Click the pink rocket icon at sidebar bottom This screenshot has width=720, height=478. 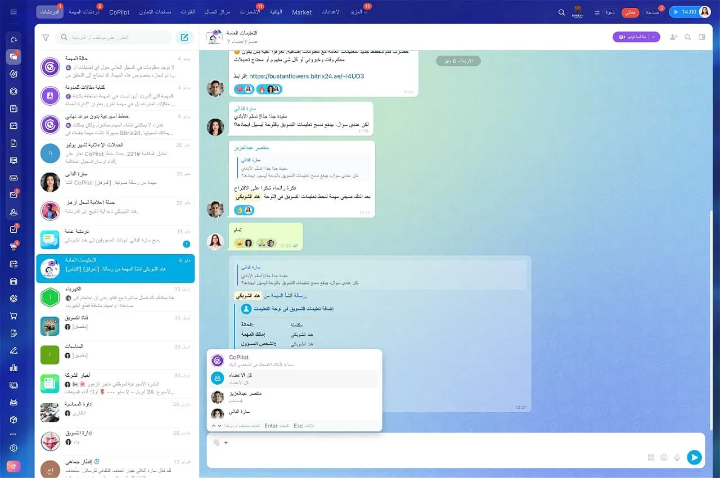(13, 466)
